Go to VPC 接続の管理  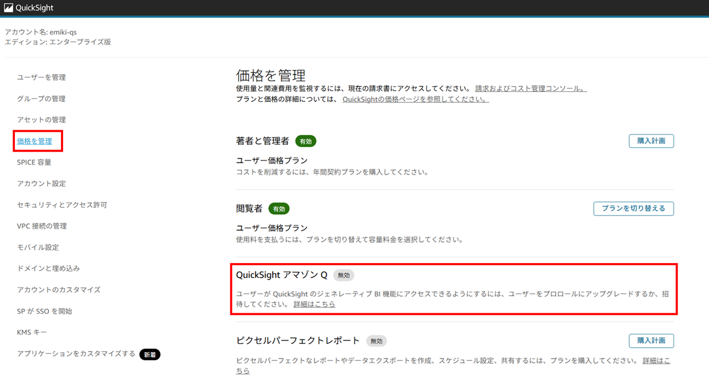pos(42,226)
